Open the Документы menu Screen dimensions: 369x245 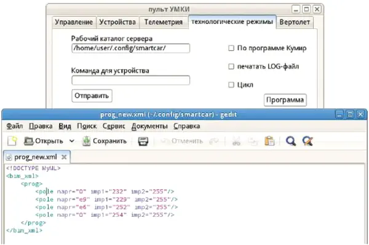coord(149,126)
